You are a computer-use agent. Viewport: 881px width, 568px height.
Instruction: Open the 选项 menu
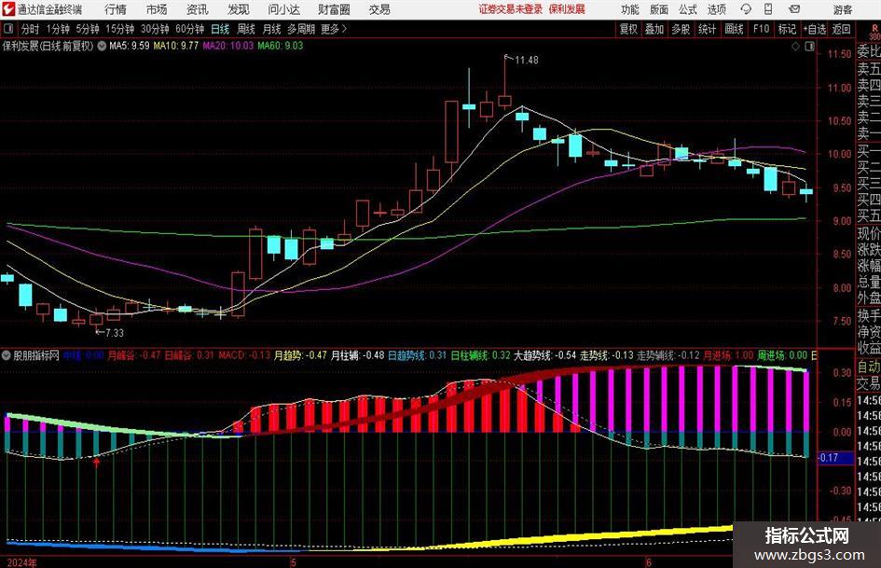tap(716, 9)
